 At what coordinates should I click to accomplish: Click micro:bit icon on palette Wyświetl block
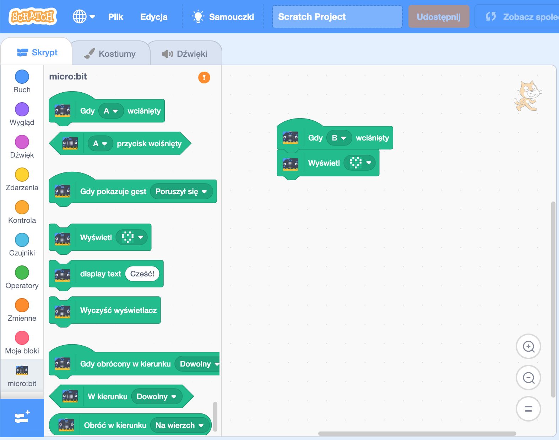coord(63,239)
